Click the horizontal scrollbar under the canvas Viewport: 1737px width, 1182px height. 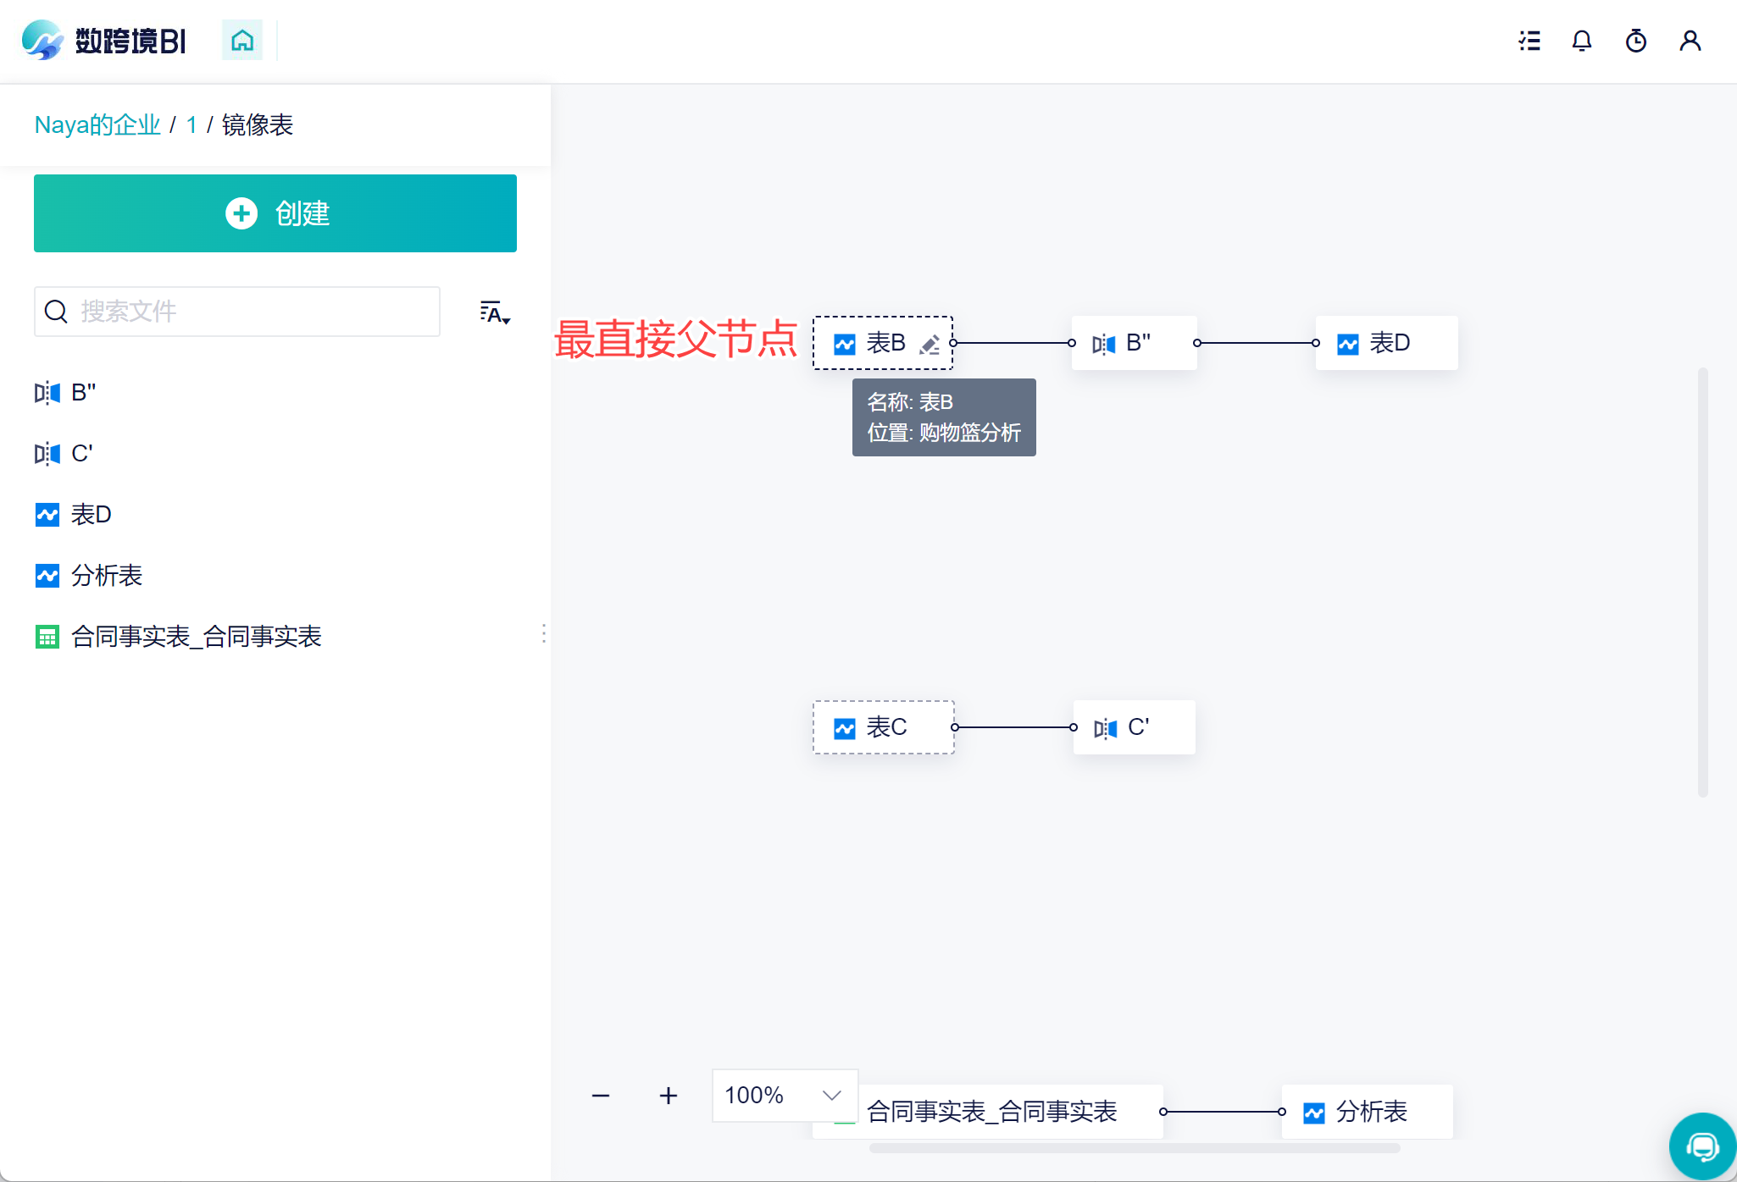click(1135, 1148)
